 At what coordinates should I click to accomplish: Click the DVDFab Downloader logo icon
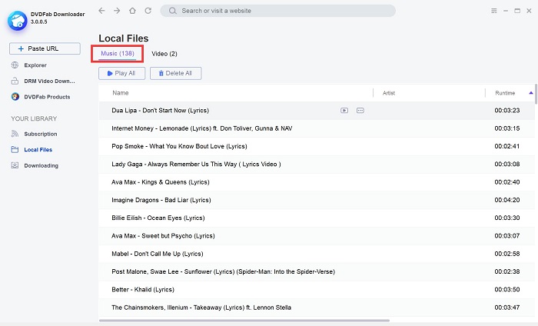(17, 21)
